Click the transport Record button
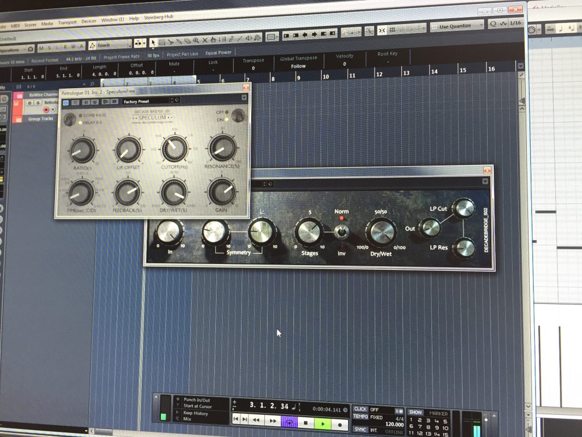 coord(340,424)
